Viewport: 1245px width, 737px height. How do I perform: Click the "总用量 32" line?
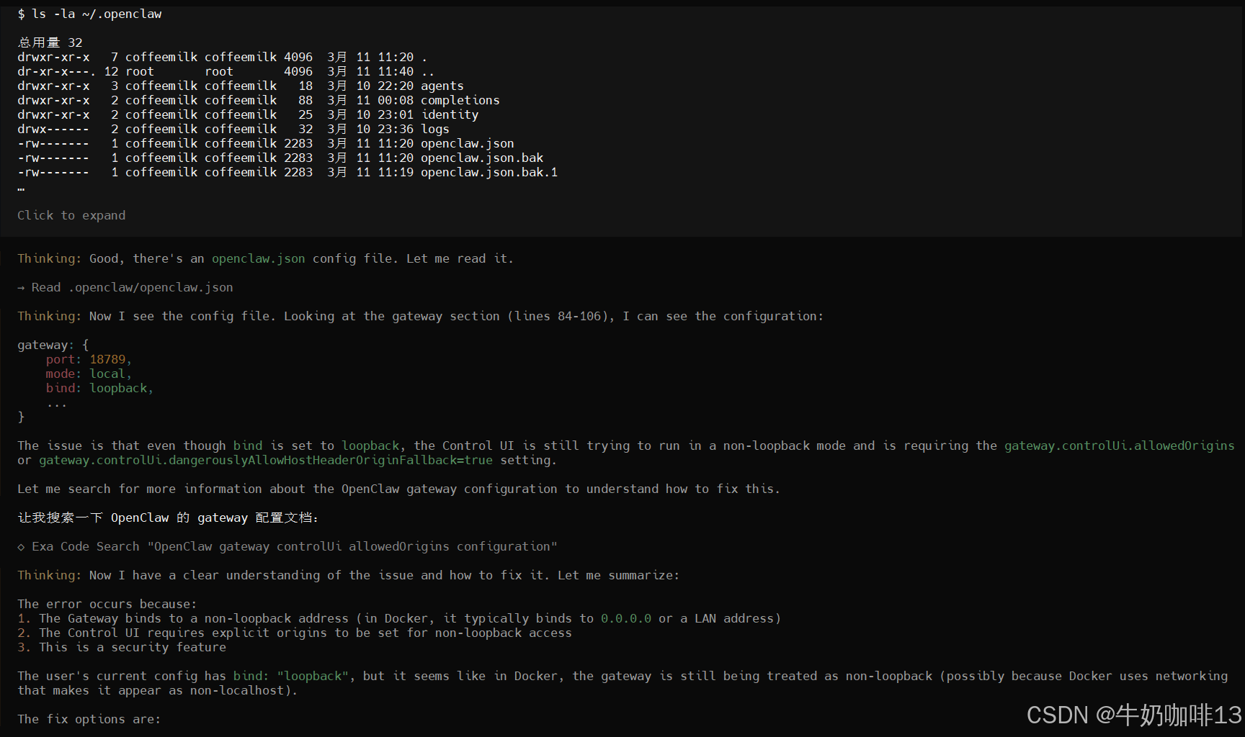(x=50, y=42)
